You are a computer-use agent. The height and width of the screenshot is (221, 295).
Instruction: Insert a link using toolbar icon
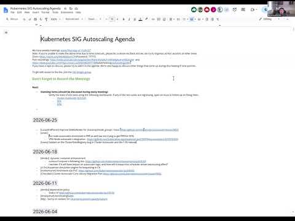(153, 19)
